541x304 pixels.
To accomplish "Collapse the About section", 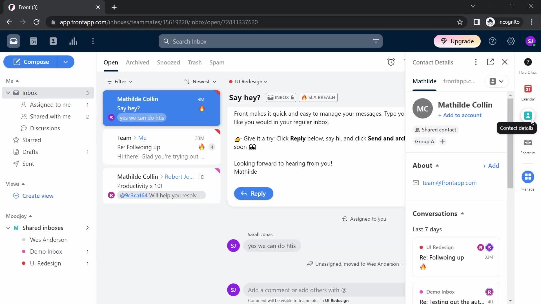I will [426, 166].
